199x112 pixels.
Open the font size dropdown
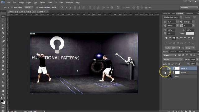pyautogui.click(x=178, y=22)
